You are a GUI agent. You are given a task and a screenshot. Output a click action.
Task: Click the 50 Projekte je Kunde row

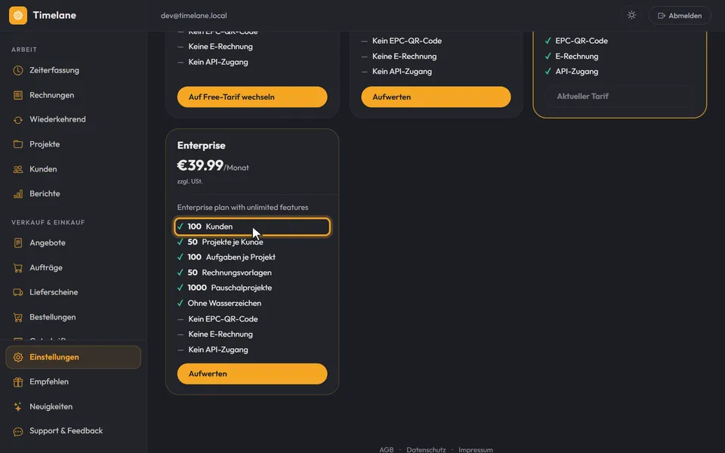[252, 242]
